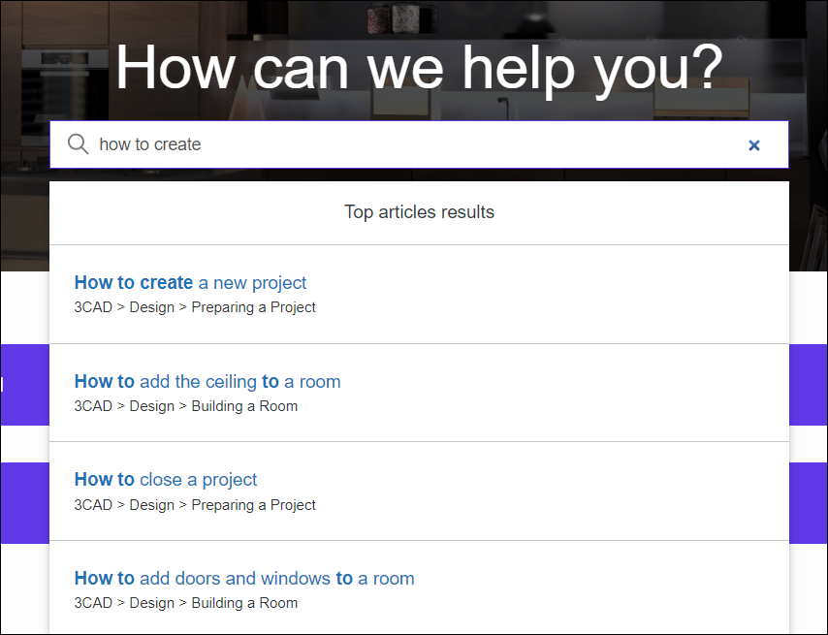Open 'How to add the ceiling to a room'
This screenshot has width=828, height=635.
click(x=207, y=382)
